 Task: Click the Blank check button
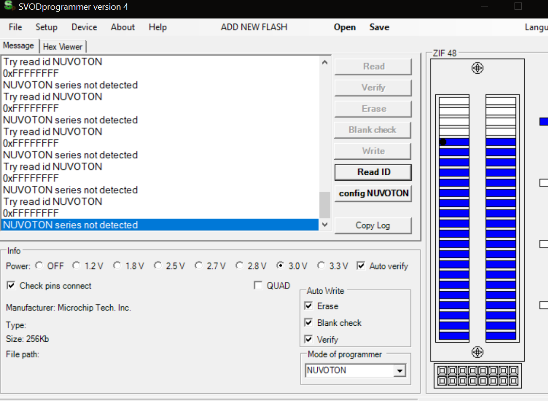(373, 130)
